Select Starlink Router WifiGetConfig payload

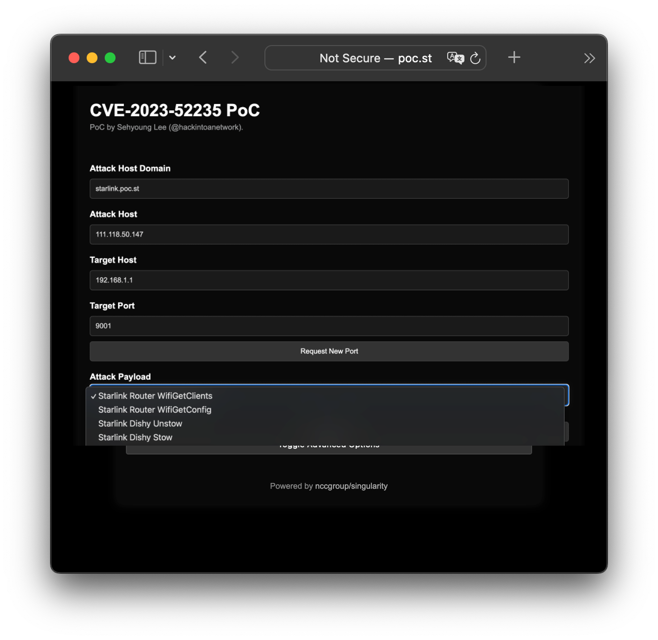[x=155, y=410]
